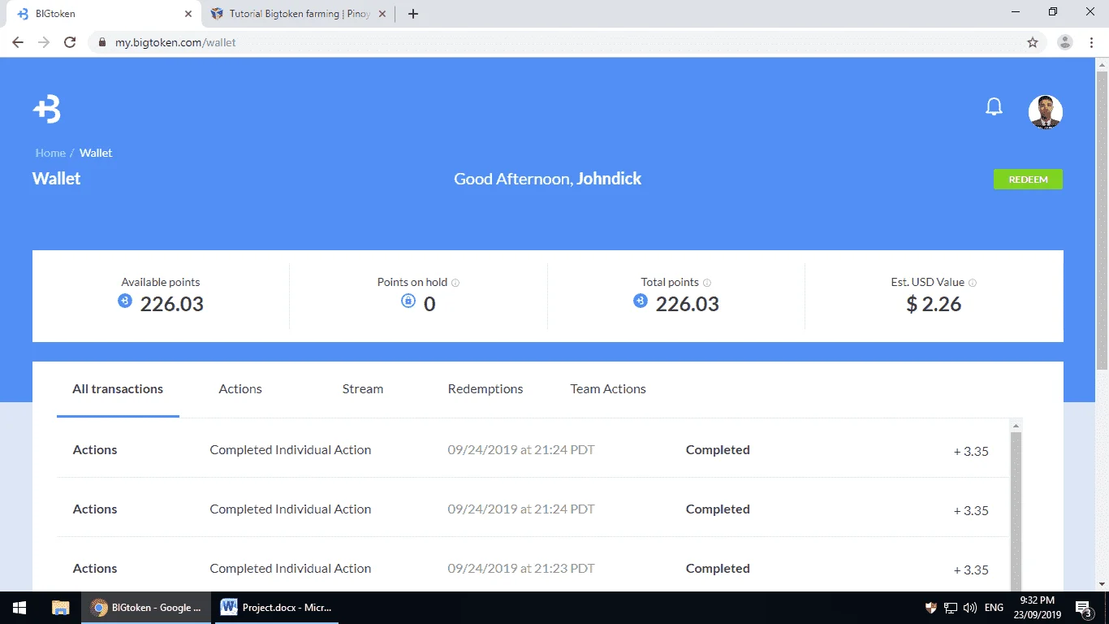Viewport: 1109px width, 624px height.
Task: Click the Points on hold value 0
Action: [429, 305]
